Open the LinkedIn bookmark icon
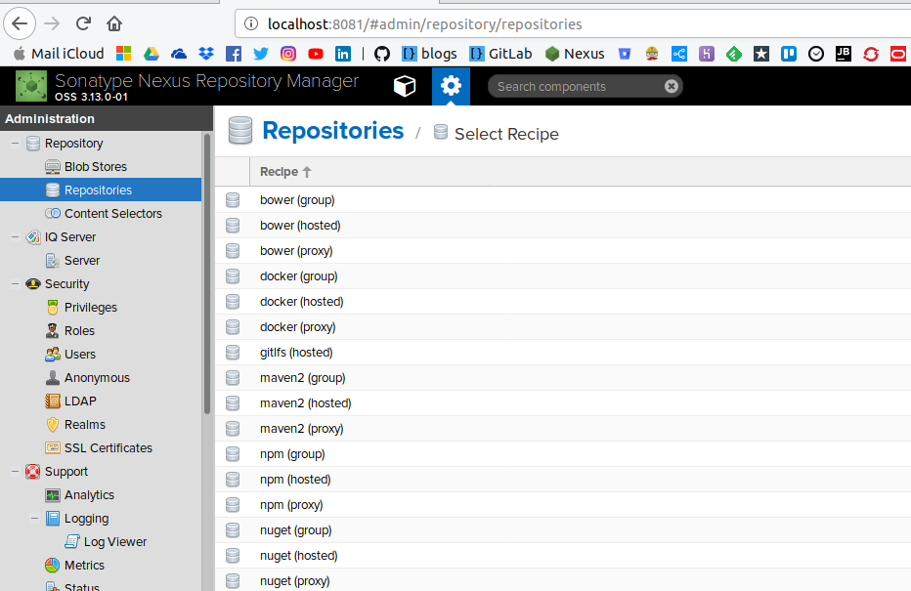Image resolution: width=911 pixels, height=591 pixels. point(343,54)
